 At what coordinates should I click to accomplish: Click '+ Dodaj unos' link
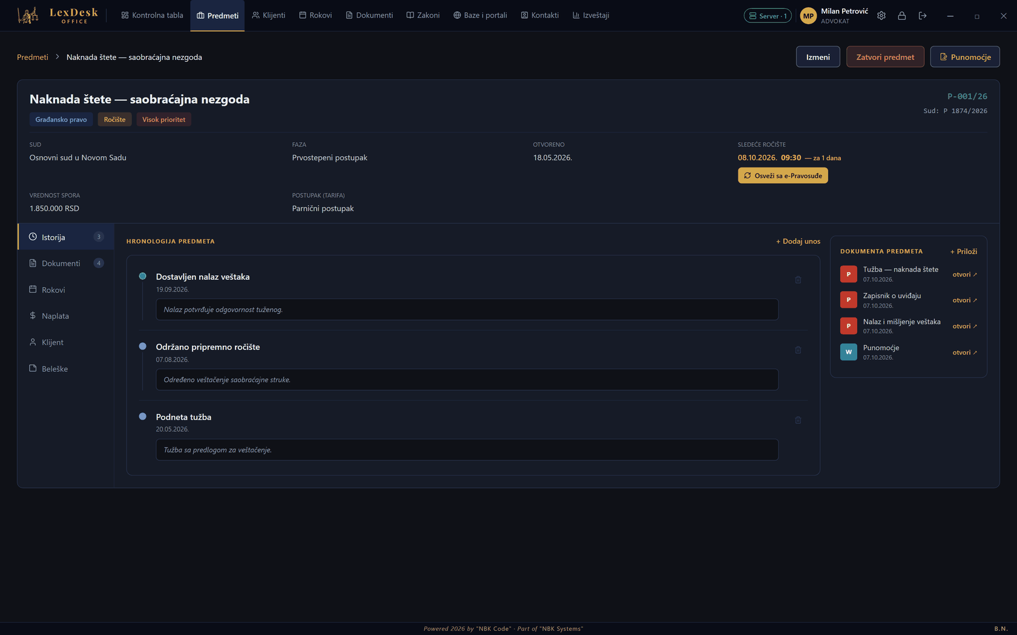[x=798, y=241]
